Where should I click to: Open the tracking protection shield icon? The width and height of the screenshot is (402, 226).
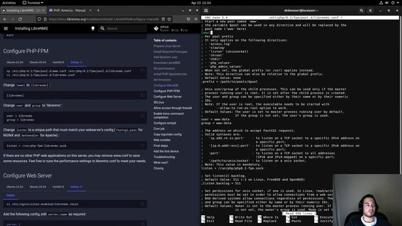tap(39, 19)
